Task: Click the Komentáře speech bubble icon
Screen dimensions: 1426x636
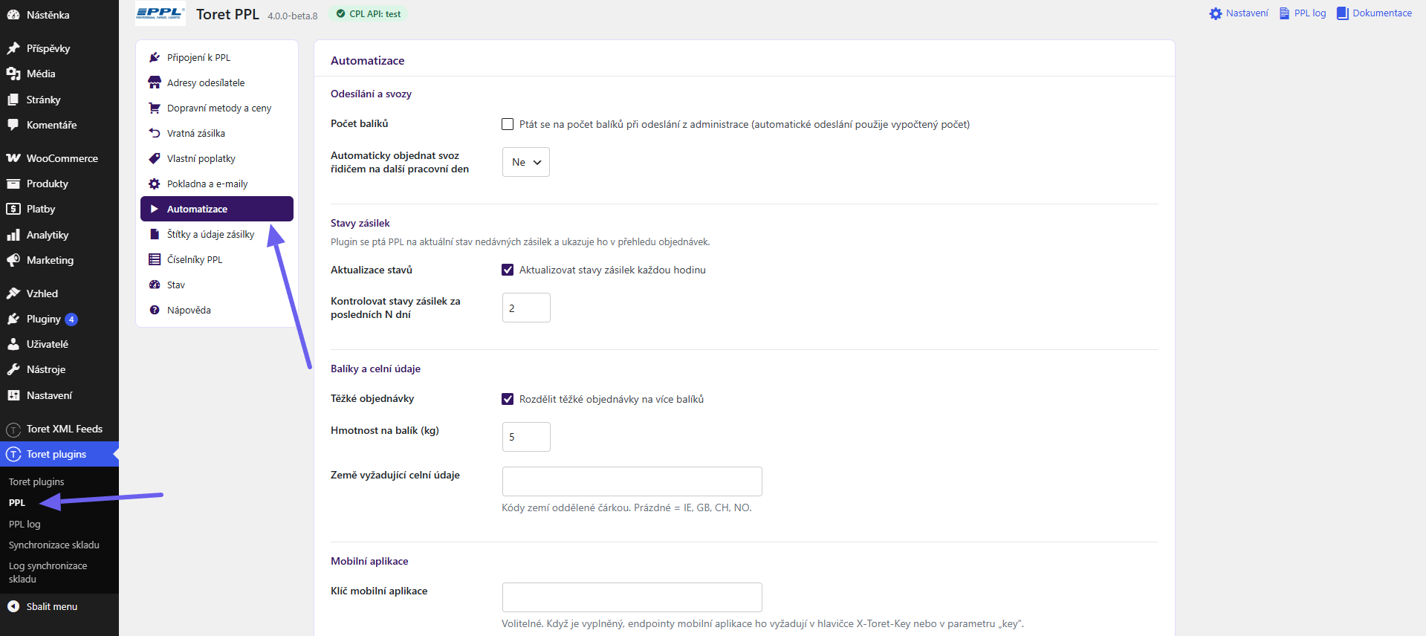Action: point(13,125)
